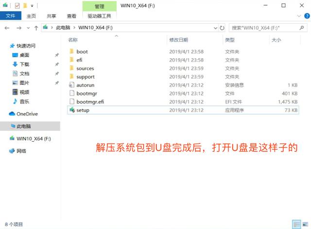
Task: Open Help with the question mark icon
Action: pyautogui.click(x=307, y=16)
